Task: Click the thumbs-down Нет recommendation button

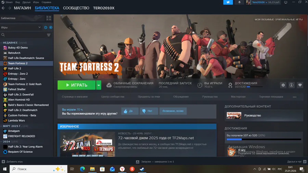Action: (x=149, y=111)
